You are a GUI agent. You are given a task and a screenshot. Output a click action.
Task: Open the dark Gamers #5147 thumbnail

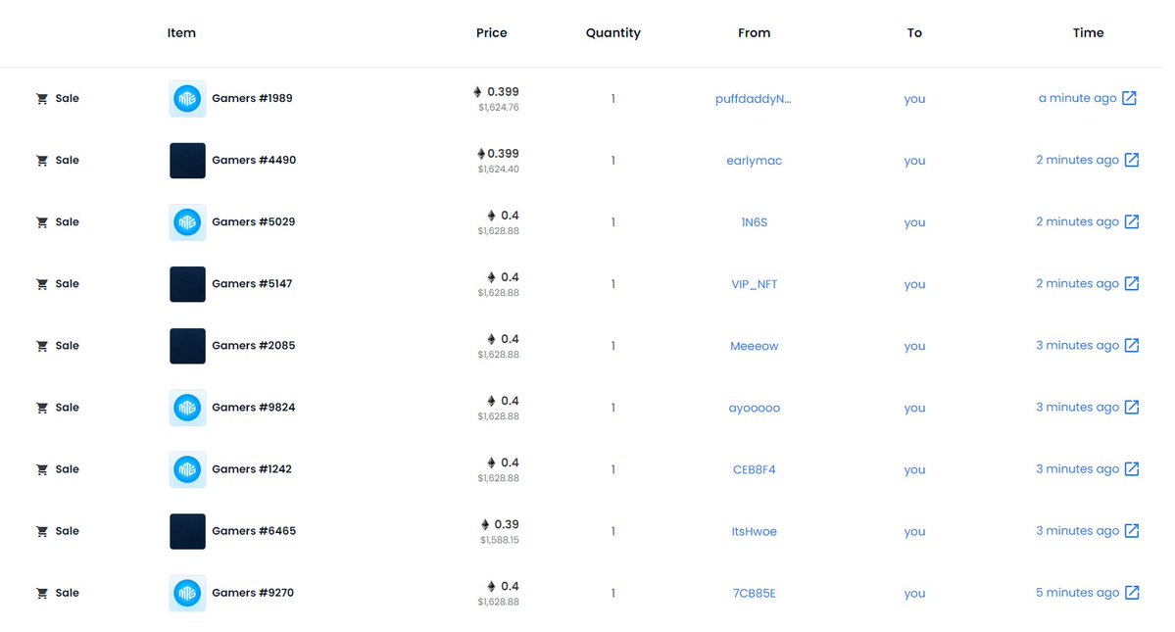point(187,284)
